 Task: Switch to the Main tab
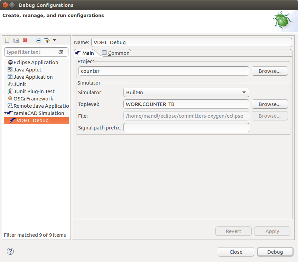pyautogui.click(x=85, y=53)
